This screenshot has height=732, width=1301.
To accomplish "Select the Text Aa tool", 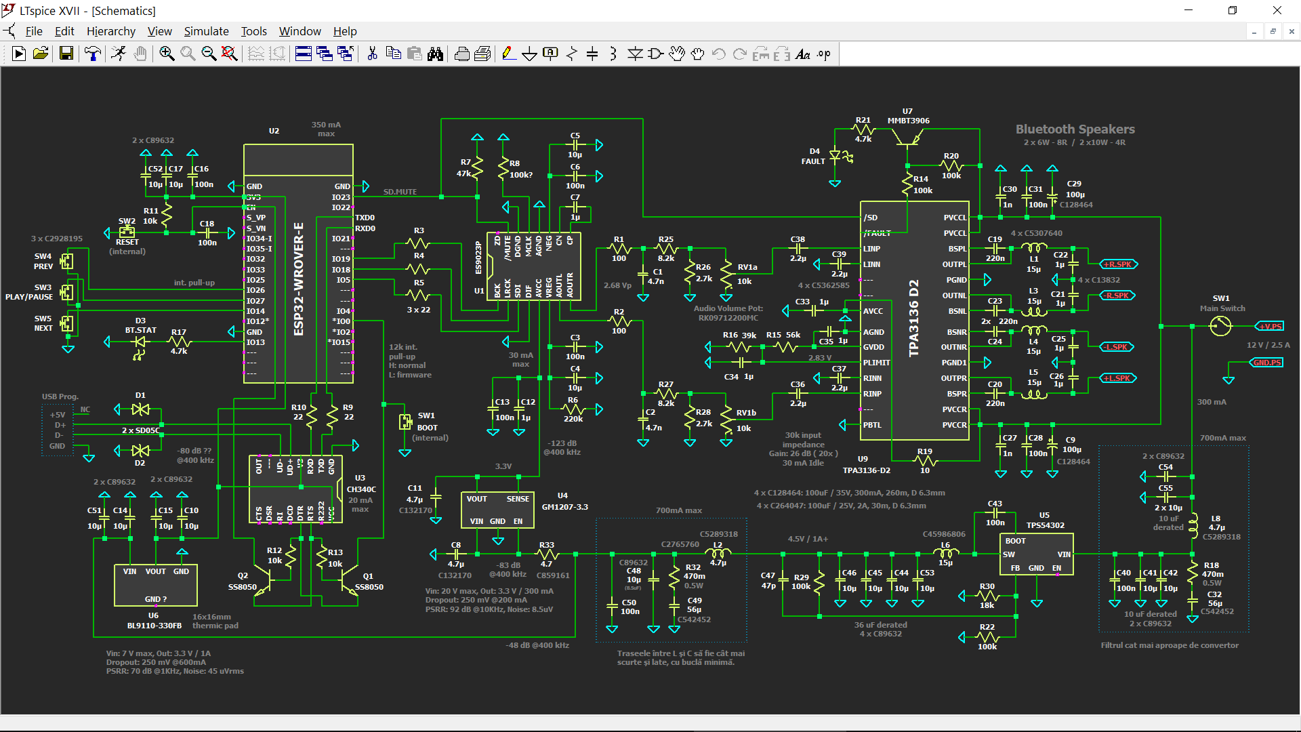I will 803,54.
